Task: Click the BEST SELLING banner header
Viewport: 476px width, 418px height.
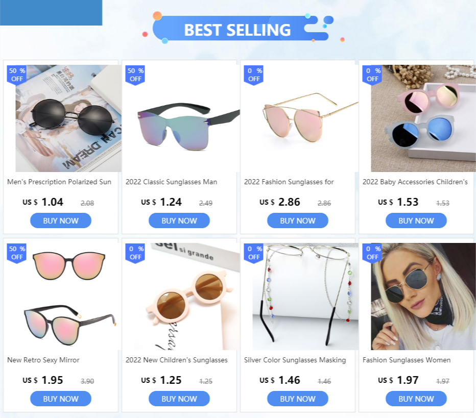Action: coord(237,30)
